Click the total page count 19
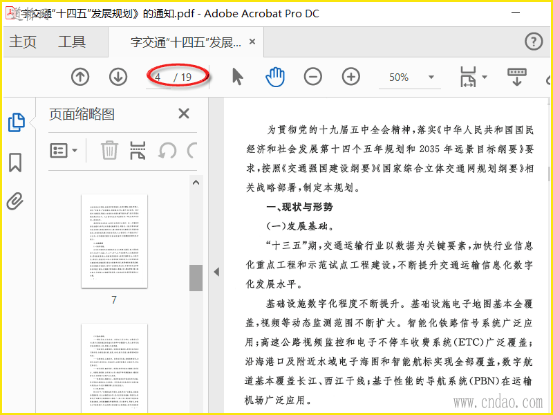 tap(186, 77)
